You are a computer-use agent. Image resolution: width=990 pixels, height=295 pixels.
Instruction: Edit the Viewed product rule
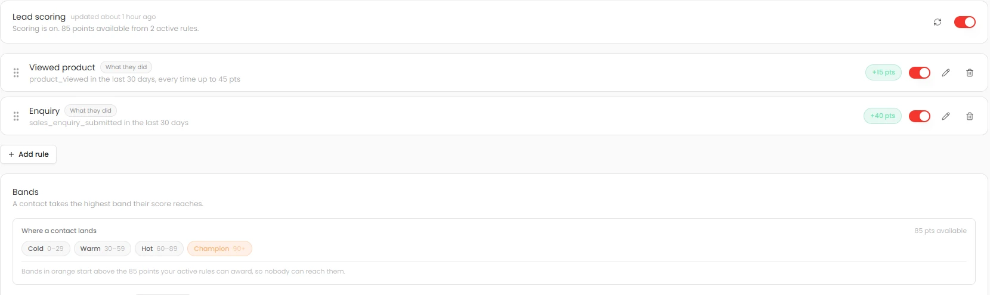(x=946, y=73)
